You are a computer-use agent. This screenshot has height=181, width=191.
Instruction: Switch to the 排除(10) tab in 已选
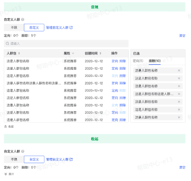point(154,61)
